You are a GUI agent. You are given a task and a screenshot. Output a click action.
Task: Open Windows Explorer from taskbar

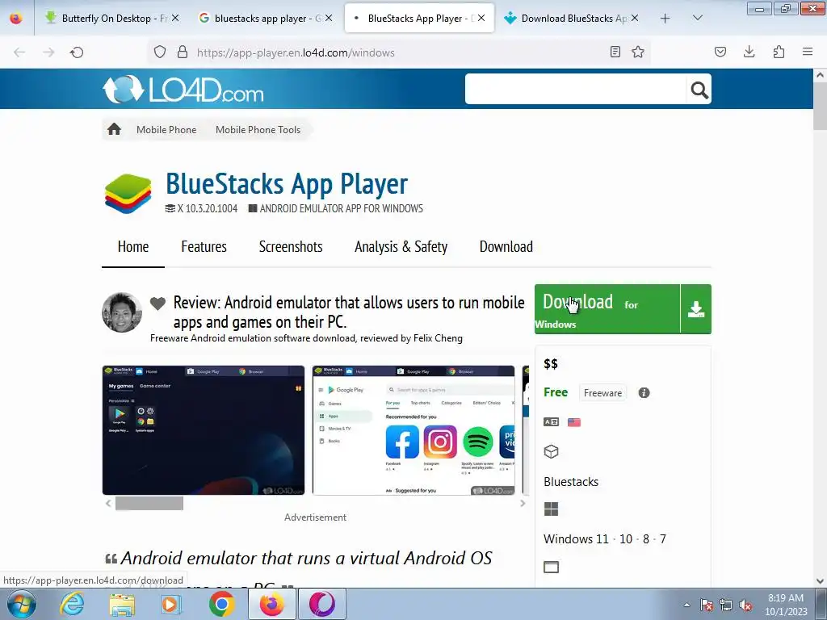coord(122,605)
